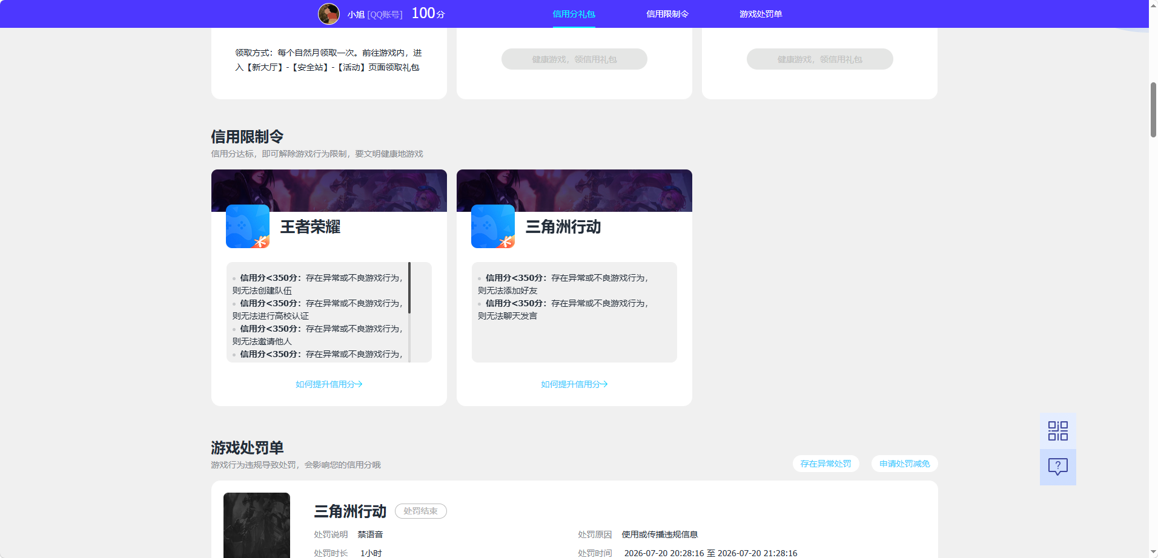Switch to the 信用限制令 tab
The width and height of the screenshot is (1158, 558).
pyautogui.click(x=667, y=14)
